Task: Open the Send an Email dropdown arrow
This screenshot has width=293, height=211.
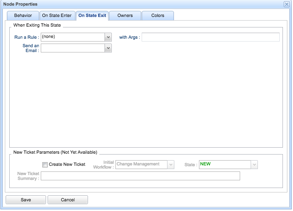Action: [108, 48]
